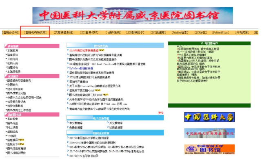
Task: Click the 每日要闻 green header
Action: (209, 43)
